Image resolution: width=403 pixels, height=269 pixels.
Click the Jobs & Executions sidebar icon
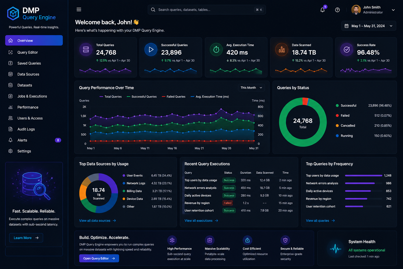pyautogui.click(x=10, y=96)
